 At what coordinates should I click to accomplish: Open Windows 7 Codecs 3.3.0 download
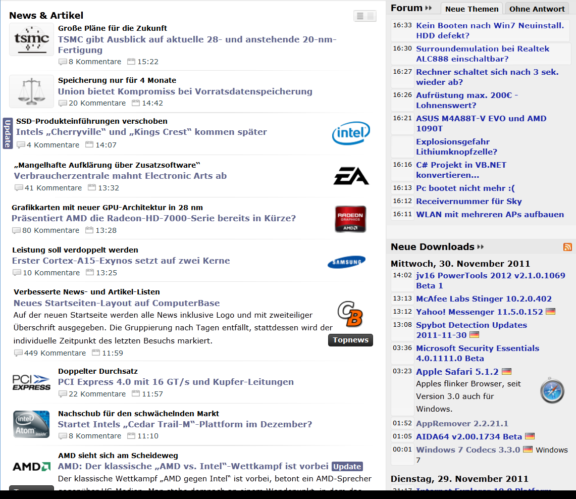(468, 450)
